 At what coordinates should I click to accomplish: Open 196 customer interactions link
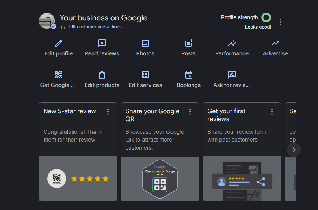95,27
